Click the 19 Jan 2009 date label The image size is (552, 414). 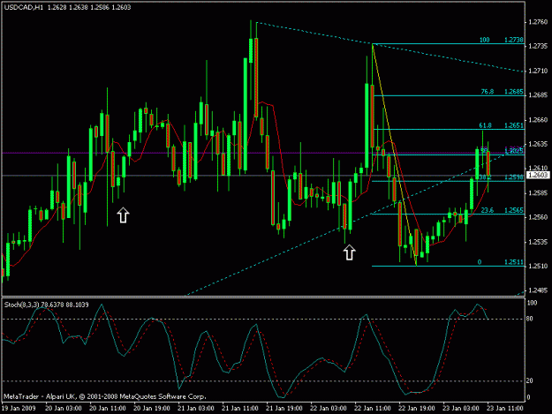pyautogui.click(x=19, y=408)
